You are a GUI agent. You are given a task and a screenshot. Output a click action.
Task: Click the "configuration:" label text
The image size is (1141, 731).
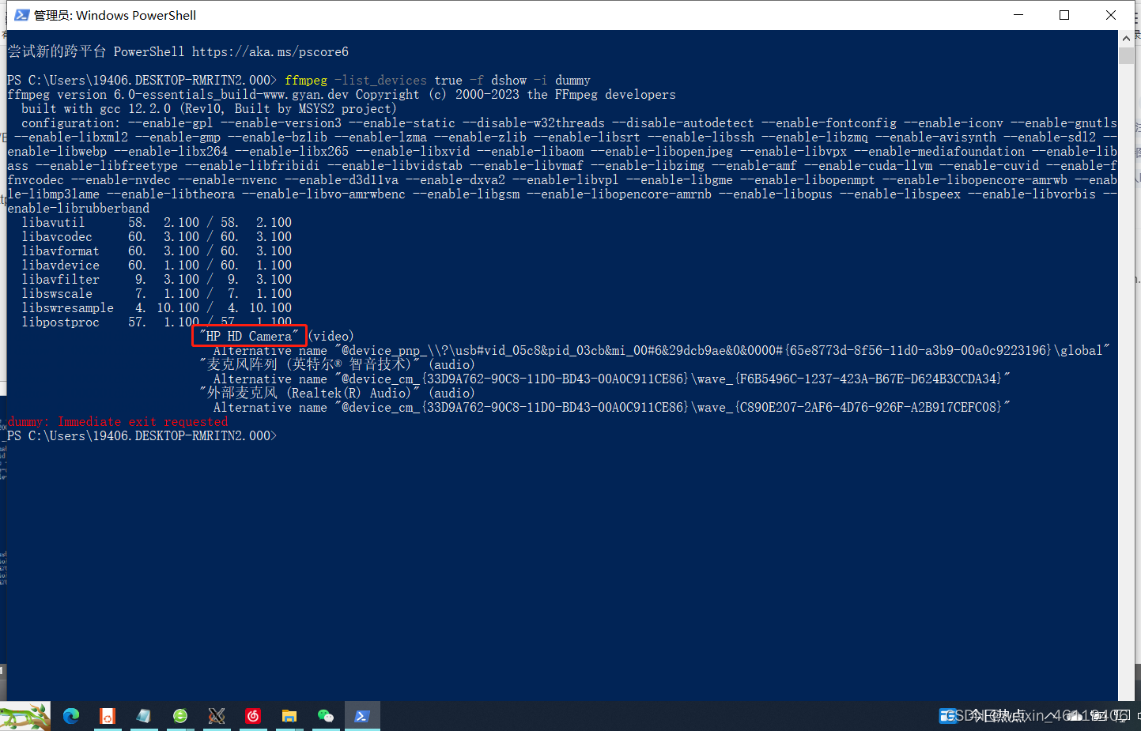(x=71, y=123)
